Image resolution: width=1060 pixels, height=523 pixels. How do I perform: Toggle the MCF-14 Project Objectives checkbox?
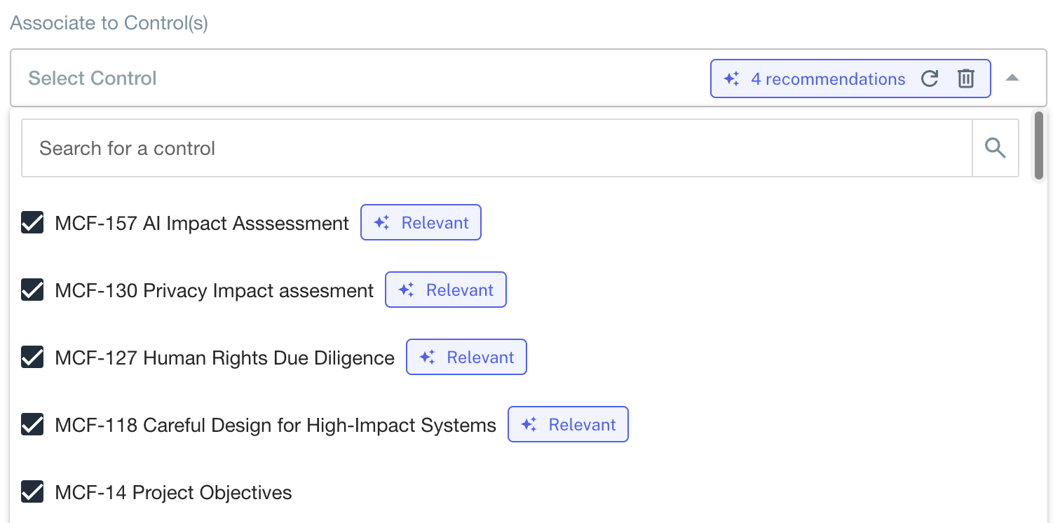(x=32, y=492)
